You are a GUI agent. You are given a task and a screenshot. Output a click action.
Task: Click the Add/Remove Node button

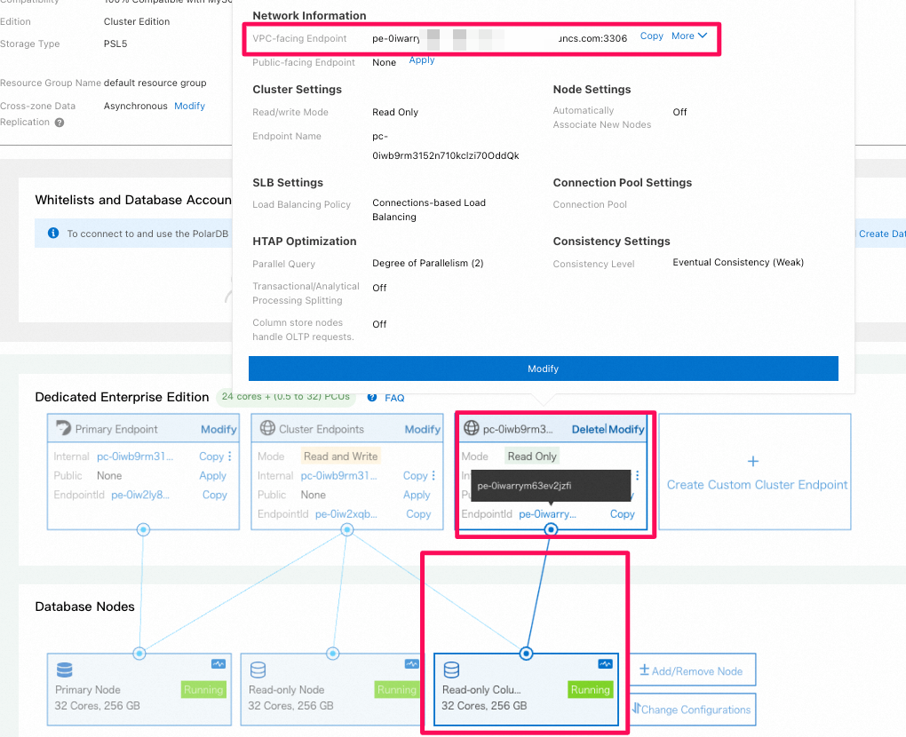[x=692, y=670]
